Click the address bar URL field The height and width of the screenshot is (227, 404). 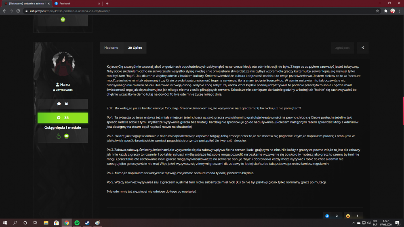[198, 11]
